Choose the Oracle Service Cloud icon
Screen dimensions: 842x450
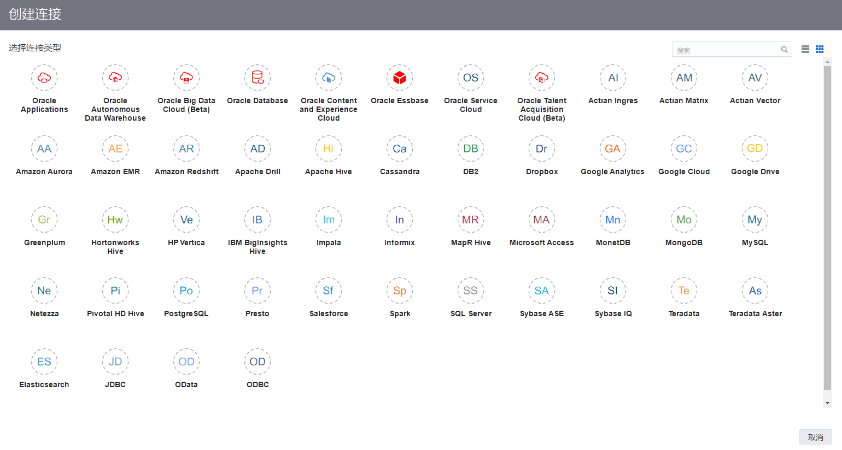(x=471, y=78)
